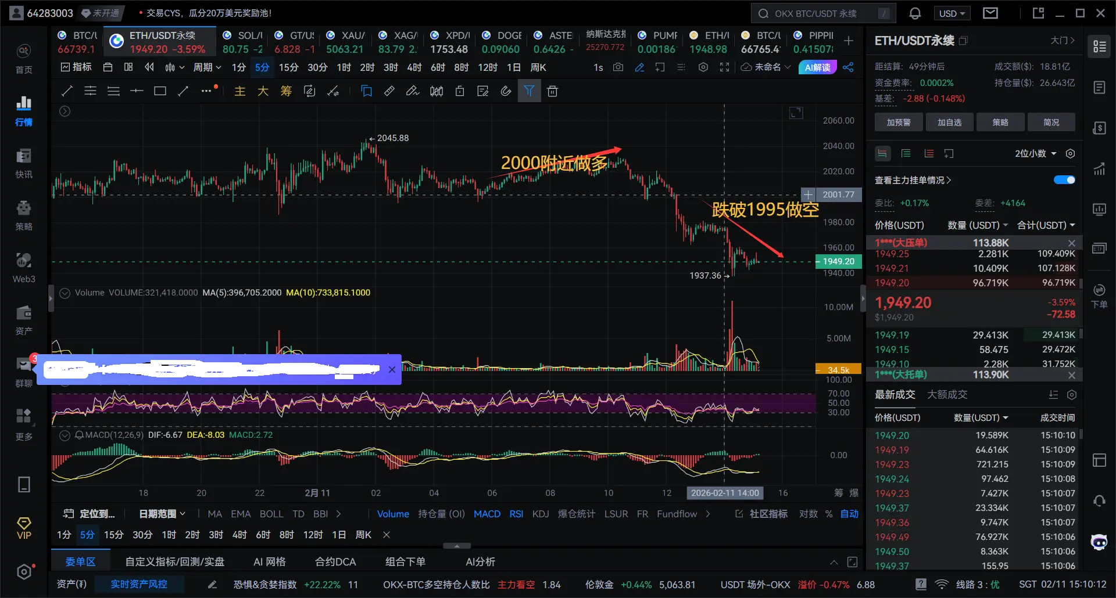This screenshot has width=1116, height=598.
Task: Click the 加自选 add to watchlist button
Action: coord(949,123)
